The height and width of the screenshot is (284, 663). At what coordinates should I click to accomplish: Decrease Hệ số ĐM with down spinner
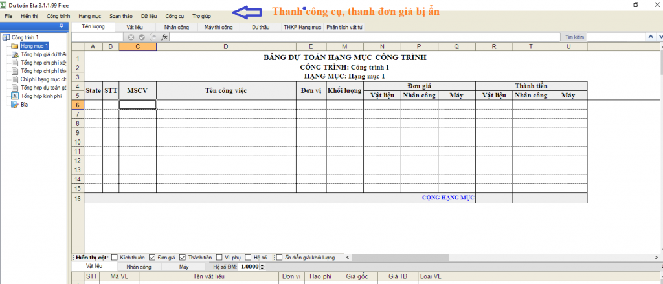click(x=263, y=269)
